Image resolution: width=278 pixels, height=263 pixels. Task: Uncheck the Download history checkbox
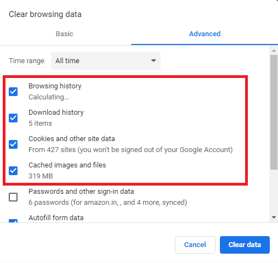(x=13, y=118)
